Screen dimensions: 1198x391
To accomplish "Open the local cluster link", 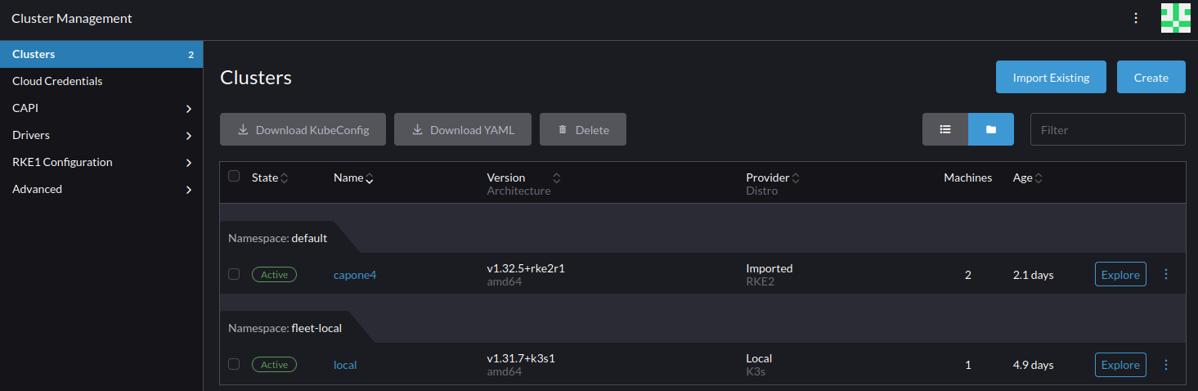I will tap(345, 365).
